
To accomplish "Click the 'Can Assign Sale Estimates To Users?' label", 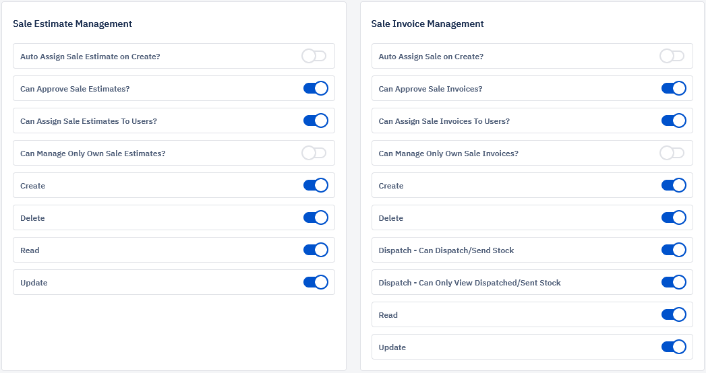I will coord(89,121).
